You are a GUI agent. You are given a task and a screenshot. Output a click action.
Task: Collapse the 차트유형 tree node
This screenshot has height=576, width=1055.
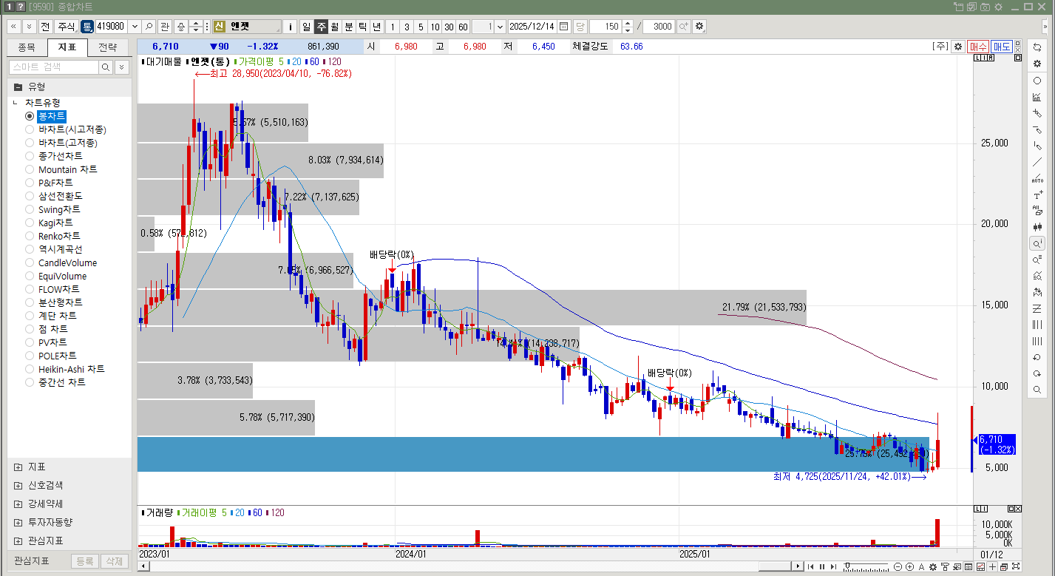pos(16,103)
